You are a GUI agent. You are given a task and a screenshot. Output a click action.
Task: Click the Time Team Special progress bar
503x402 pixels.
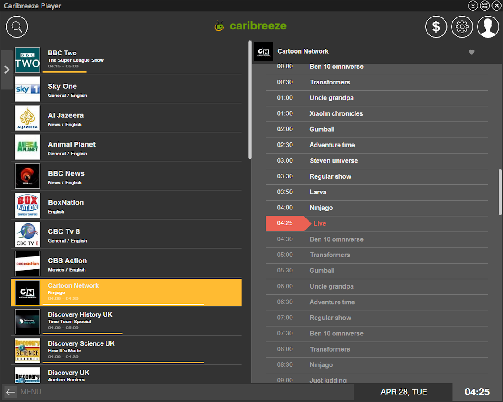tap(82, 333)
